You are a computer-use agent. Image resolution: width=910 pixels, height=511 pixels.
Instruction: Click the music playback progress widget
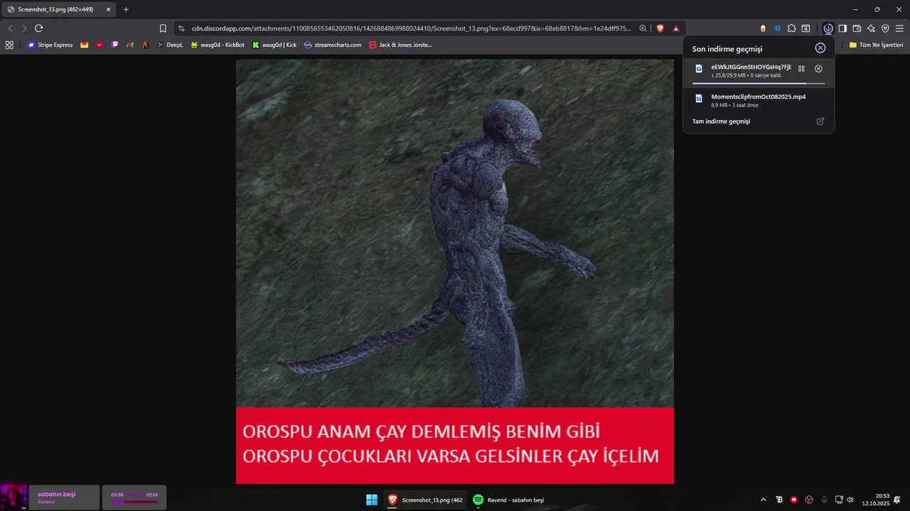point(134,497)
